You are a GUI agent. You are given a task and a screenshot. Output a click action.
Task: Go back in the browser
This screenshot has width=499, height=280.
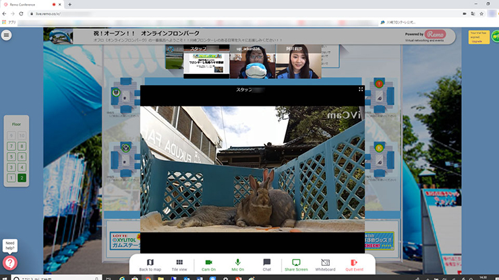[4, 13]
